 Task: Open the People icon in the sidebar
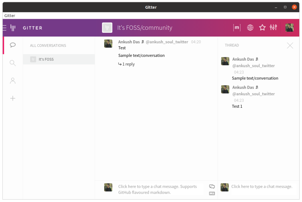pyautogui.click(x=13, y=81)
